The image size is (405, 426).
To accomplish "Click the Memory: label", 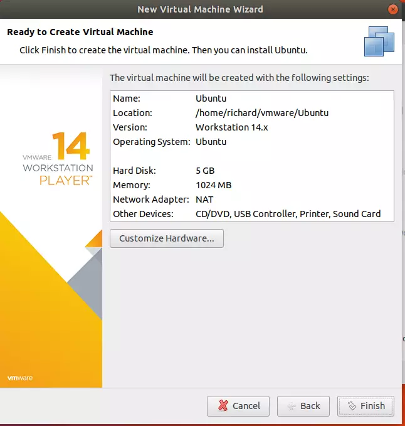I will coord(132,185).
